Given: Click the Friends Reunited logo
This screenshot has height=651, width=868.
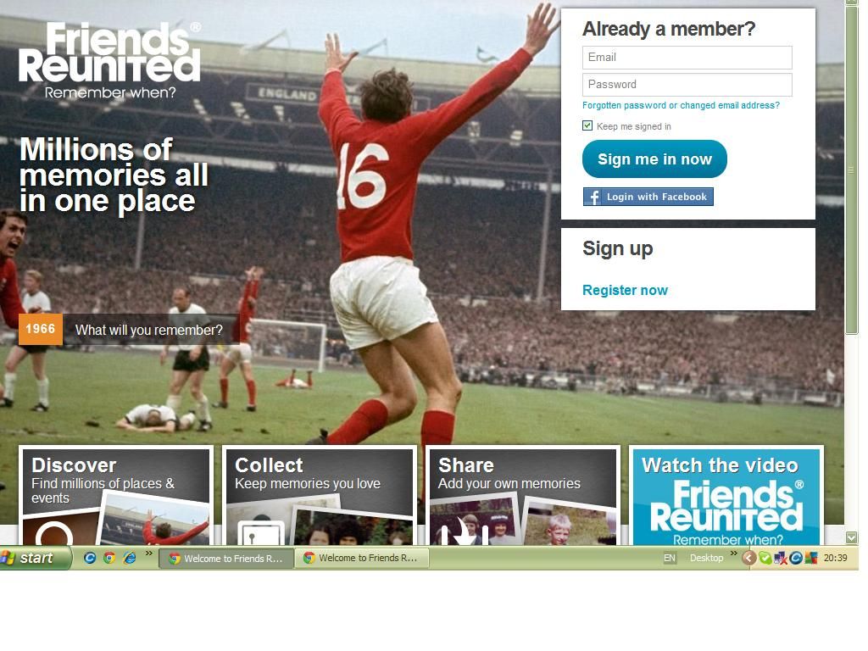Looking at the screenshot, I should click(x=109, y=60).
